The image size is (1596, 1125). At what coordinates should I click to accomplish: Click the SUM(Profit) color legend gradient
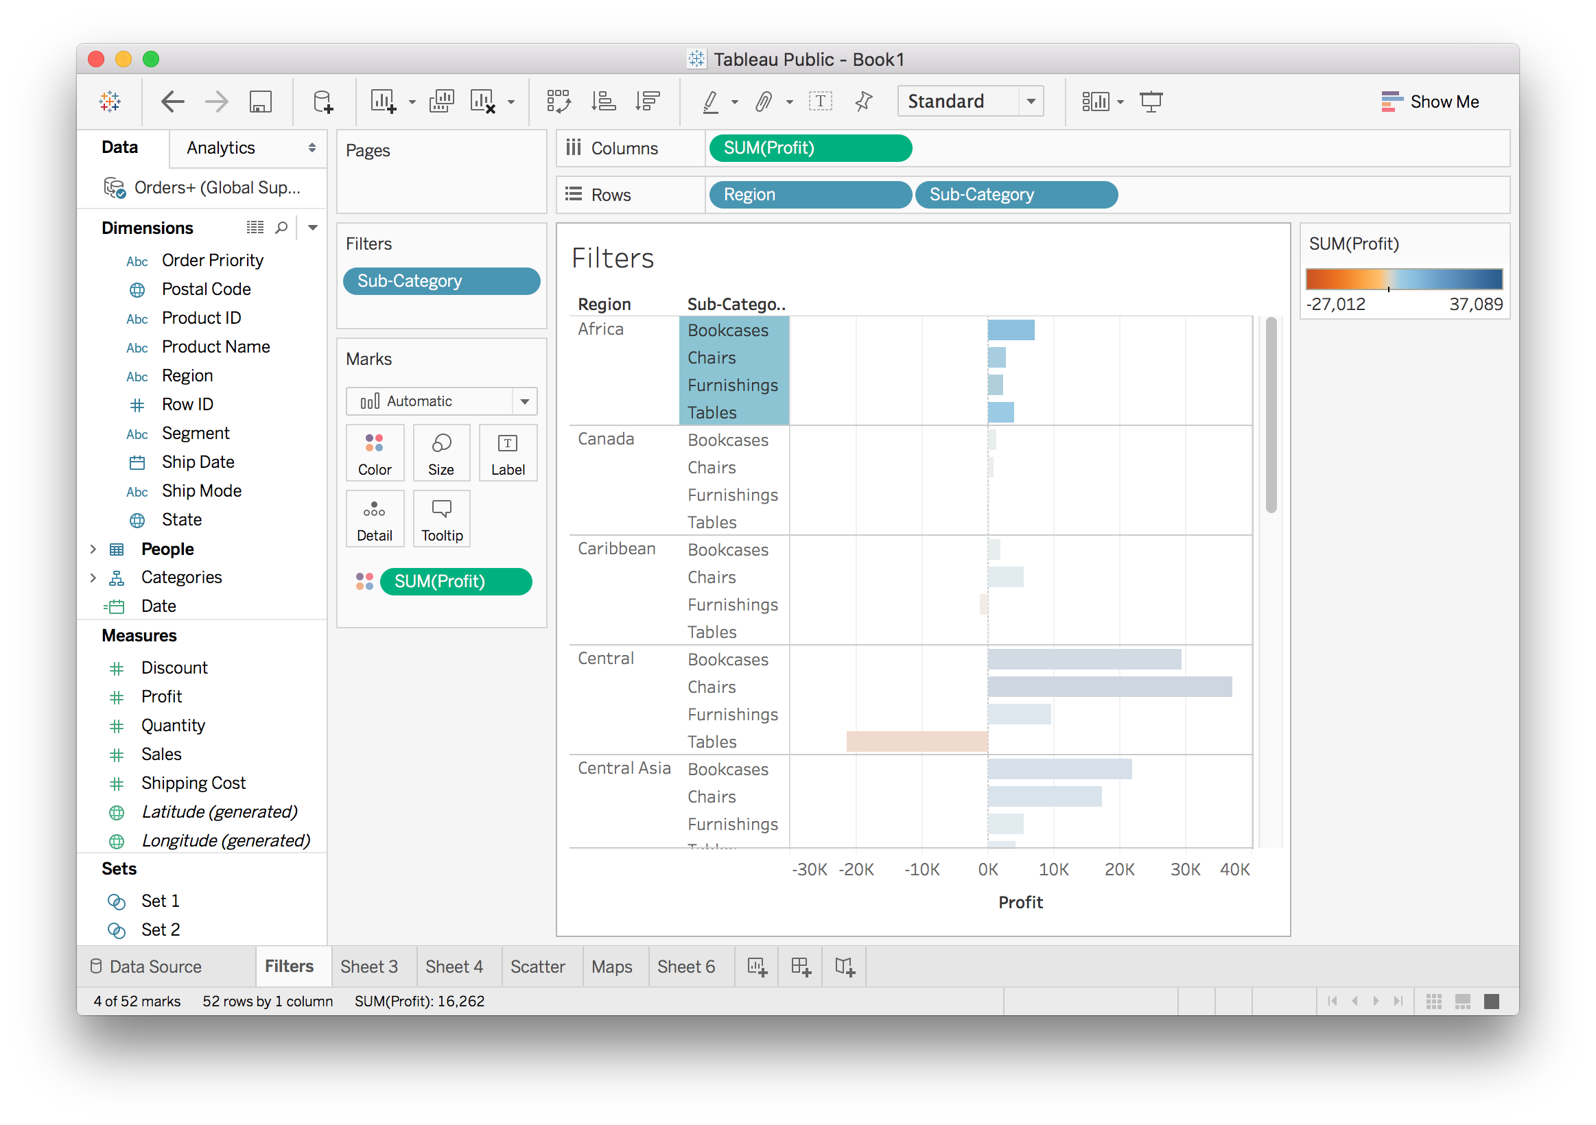click(x=1404, y=279)
